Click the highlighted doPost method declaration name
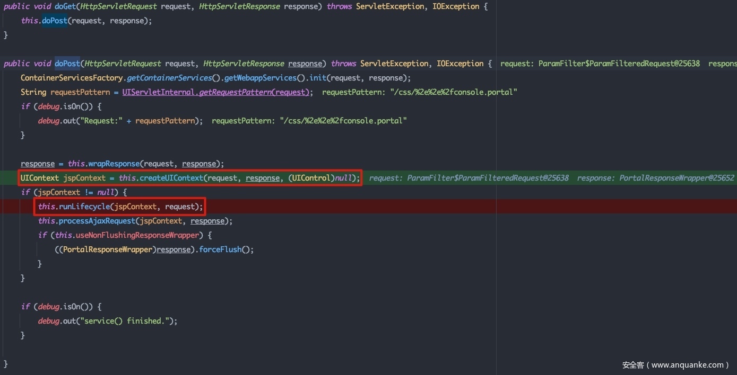Image resolution: width=737 pixels, height=375 pixels. coord(67,64)
